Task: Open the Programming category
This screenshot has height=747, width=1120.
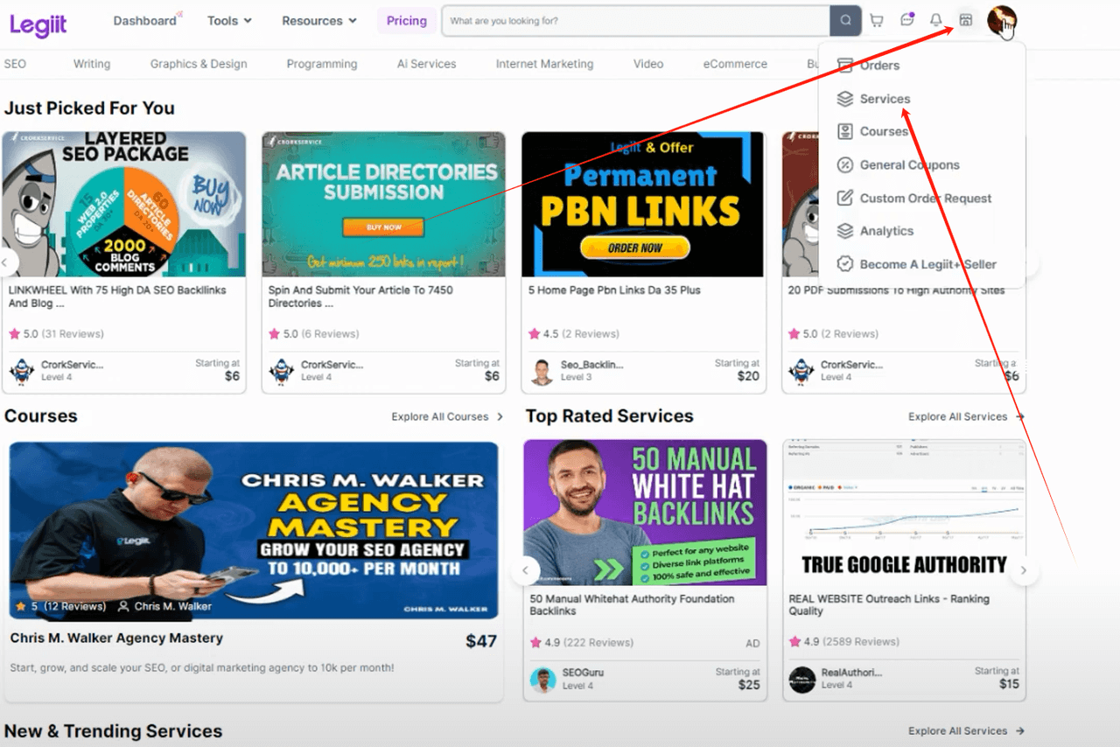Action: pos(322,64)
